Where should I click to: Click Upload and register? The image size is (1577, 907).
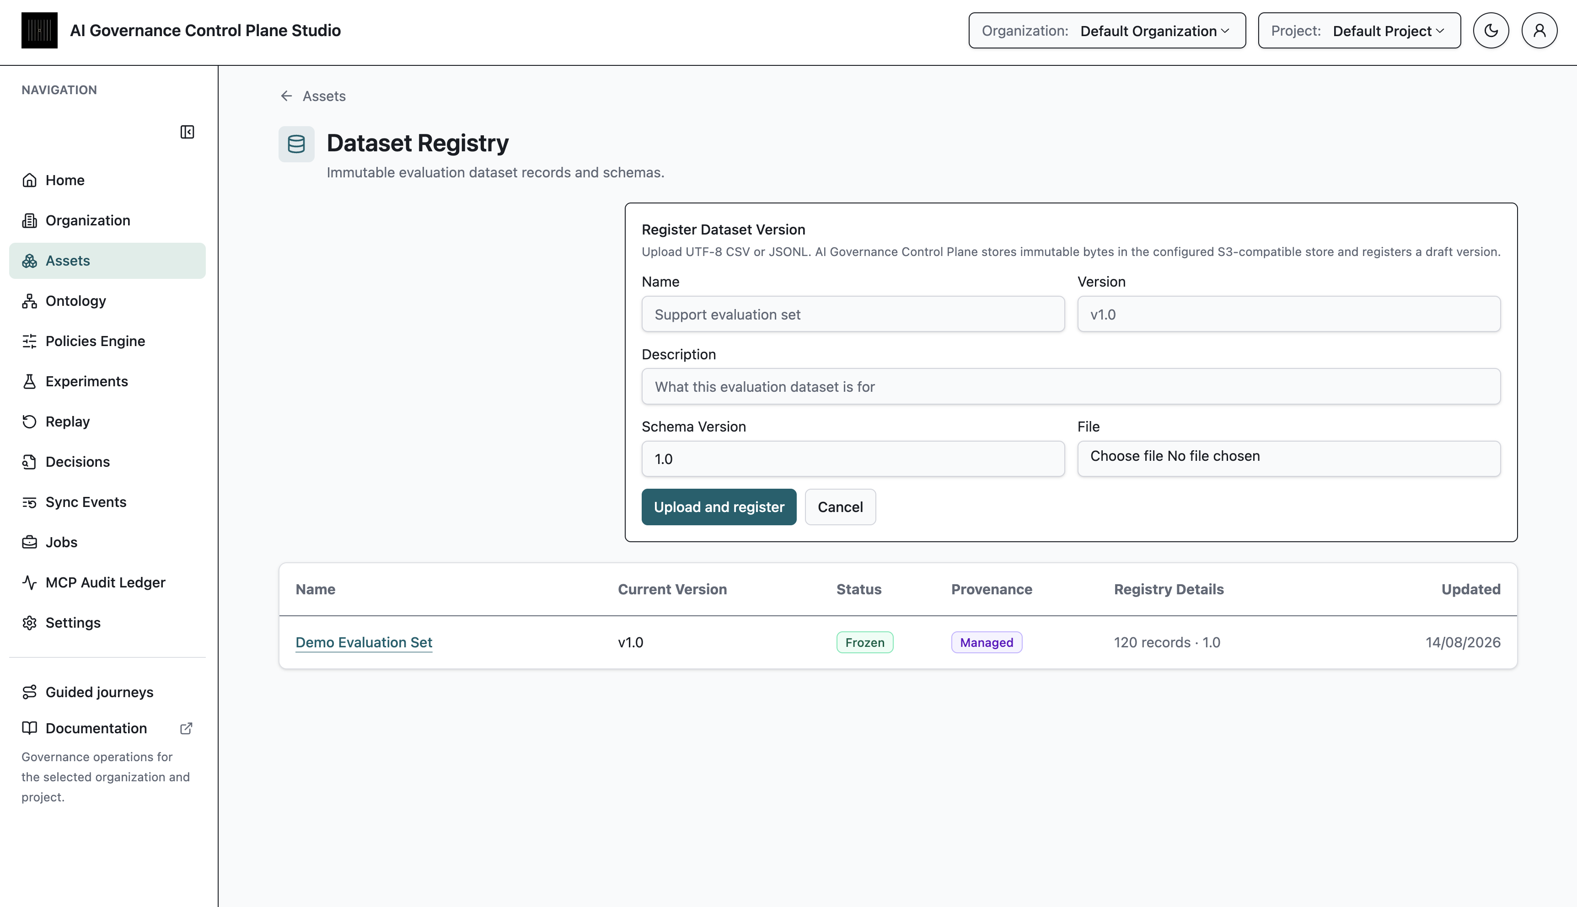[719, 507]
